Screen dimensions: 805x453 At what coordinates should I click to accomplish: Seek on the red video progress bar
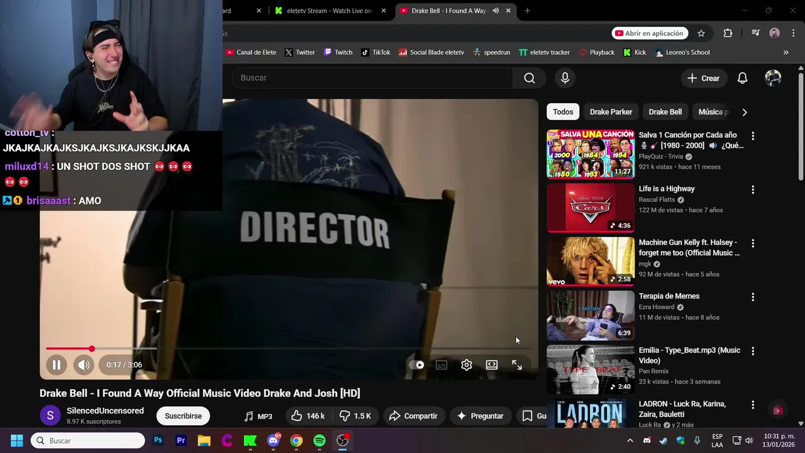[69, 349]
